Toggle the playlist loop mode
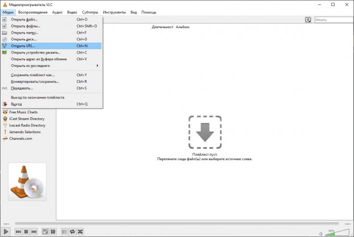 click(72, 231)
